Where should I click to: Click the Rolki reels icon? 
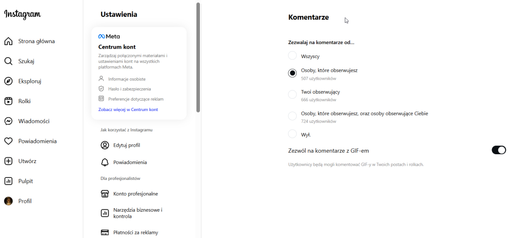tap(8, 101)
